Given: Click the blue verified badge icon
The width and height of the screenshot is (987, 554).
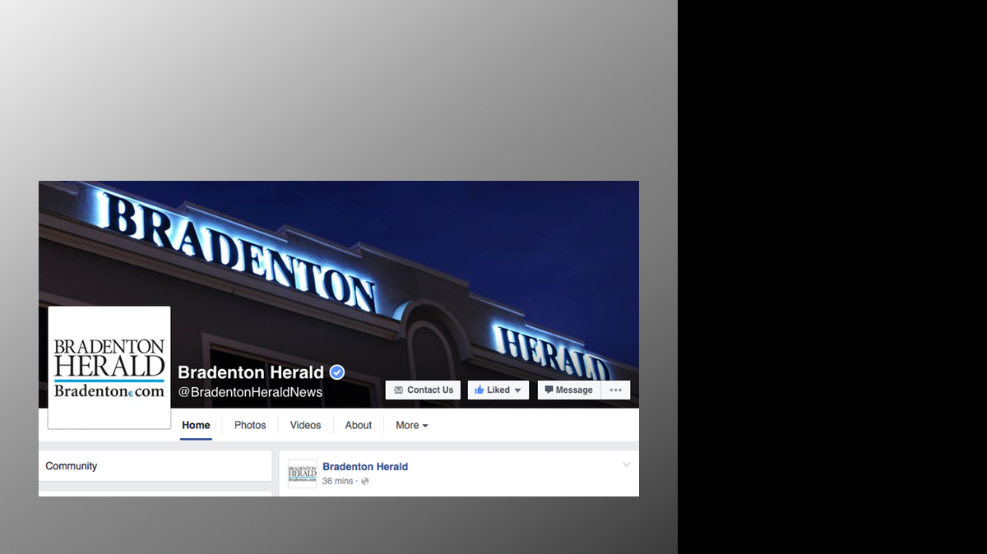Looking at the screenshot, I should pos(337,372).
